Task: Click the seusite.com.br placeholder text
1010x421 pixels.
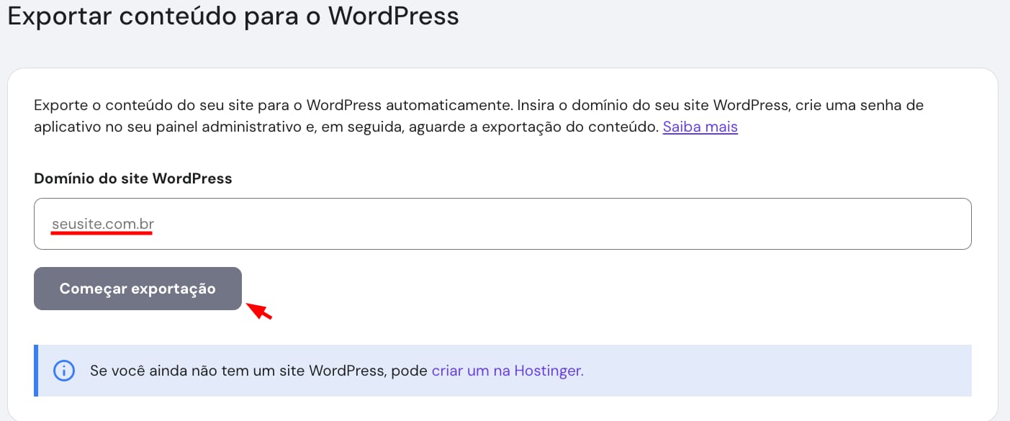Action: [102, 224]
